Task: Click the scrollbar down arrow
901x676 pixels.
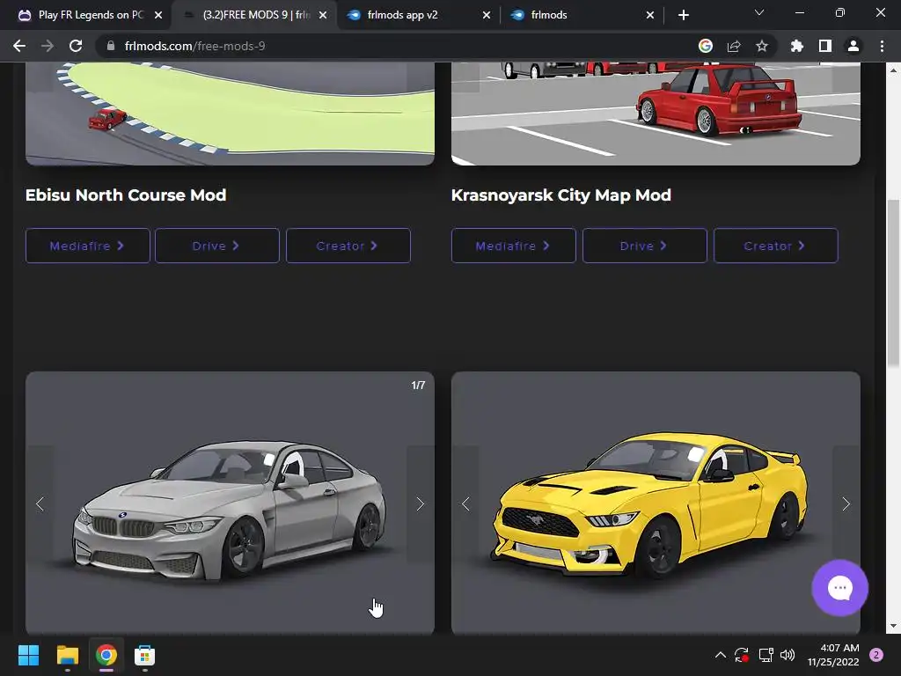Action: coord(893,626)
